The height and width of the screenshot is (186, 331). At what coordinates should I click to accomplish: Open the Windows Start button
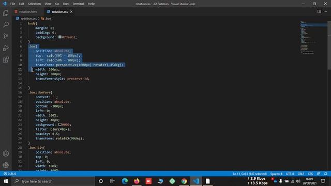point(6,181)
